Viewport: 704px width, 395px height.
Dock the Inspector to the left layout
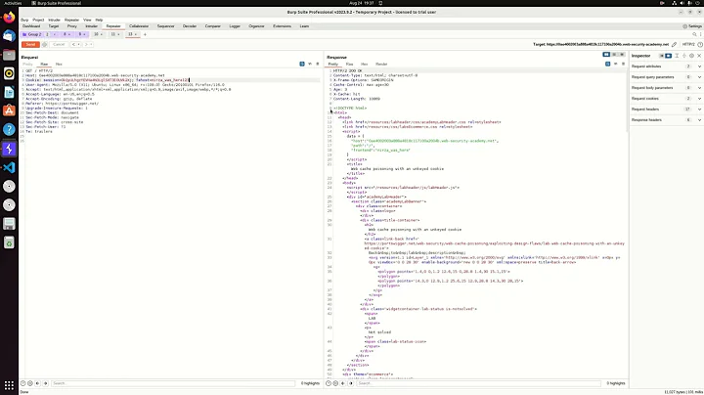661,56
